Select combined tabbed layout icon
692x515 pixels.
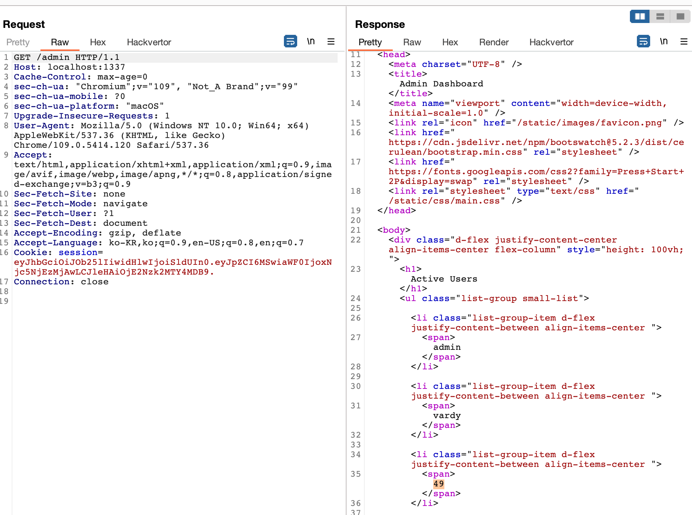(680, 16)
